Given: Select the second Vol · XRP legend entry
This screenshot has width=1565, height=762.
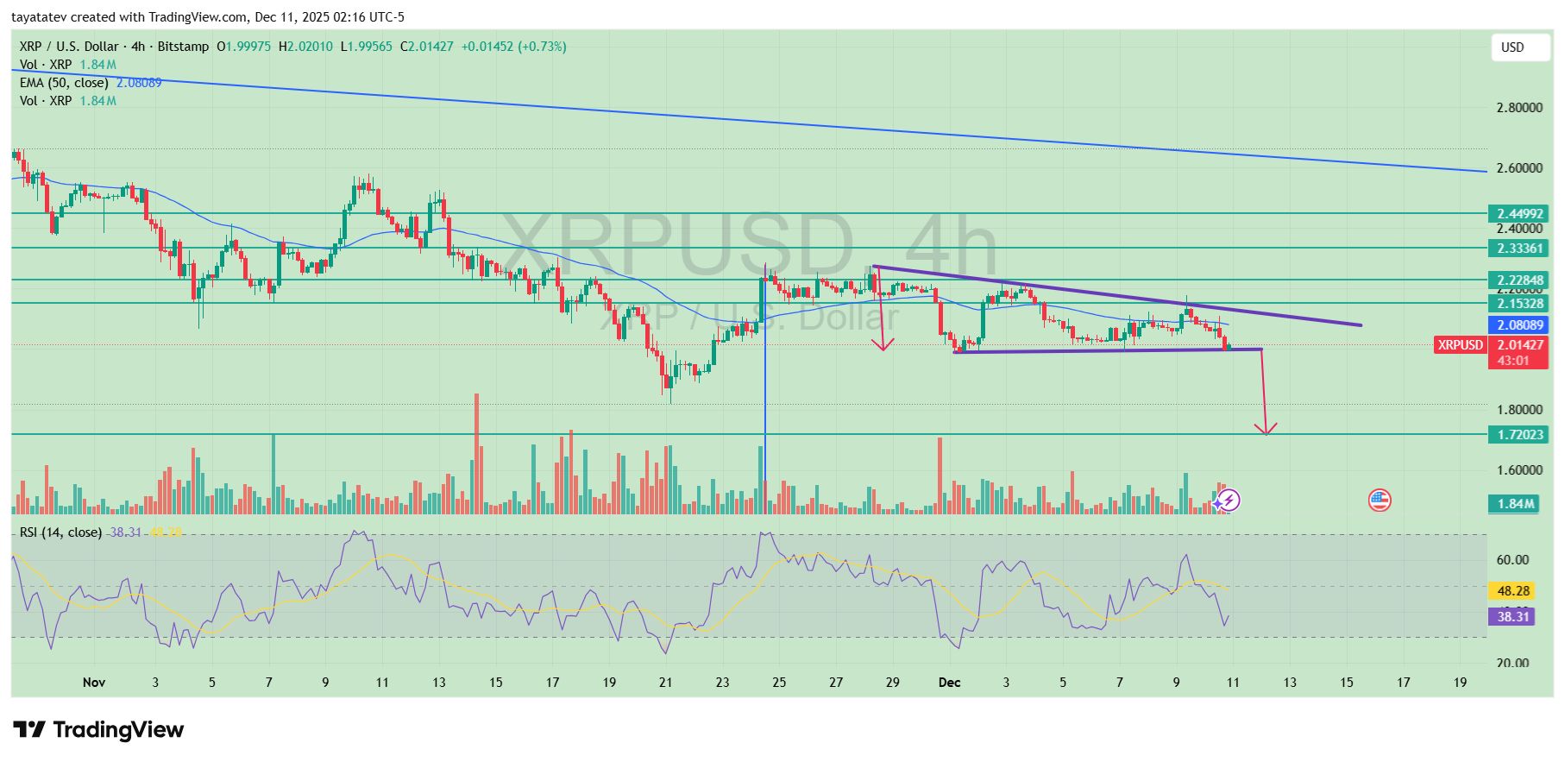Looking at the screenshot, I should click(x=46, y=101).
